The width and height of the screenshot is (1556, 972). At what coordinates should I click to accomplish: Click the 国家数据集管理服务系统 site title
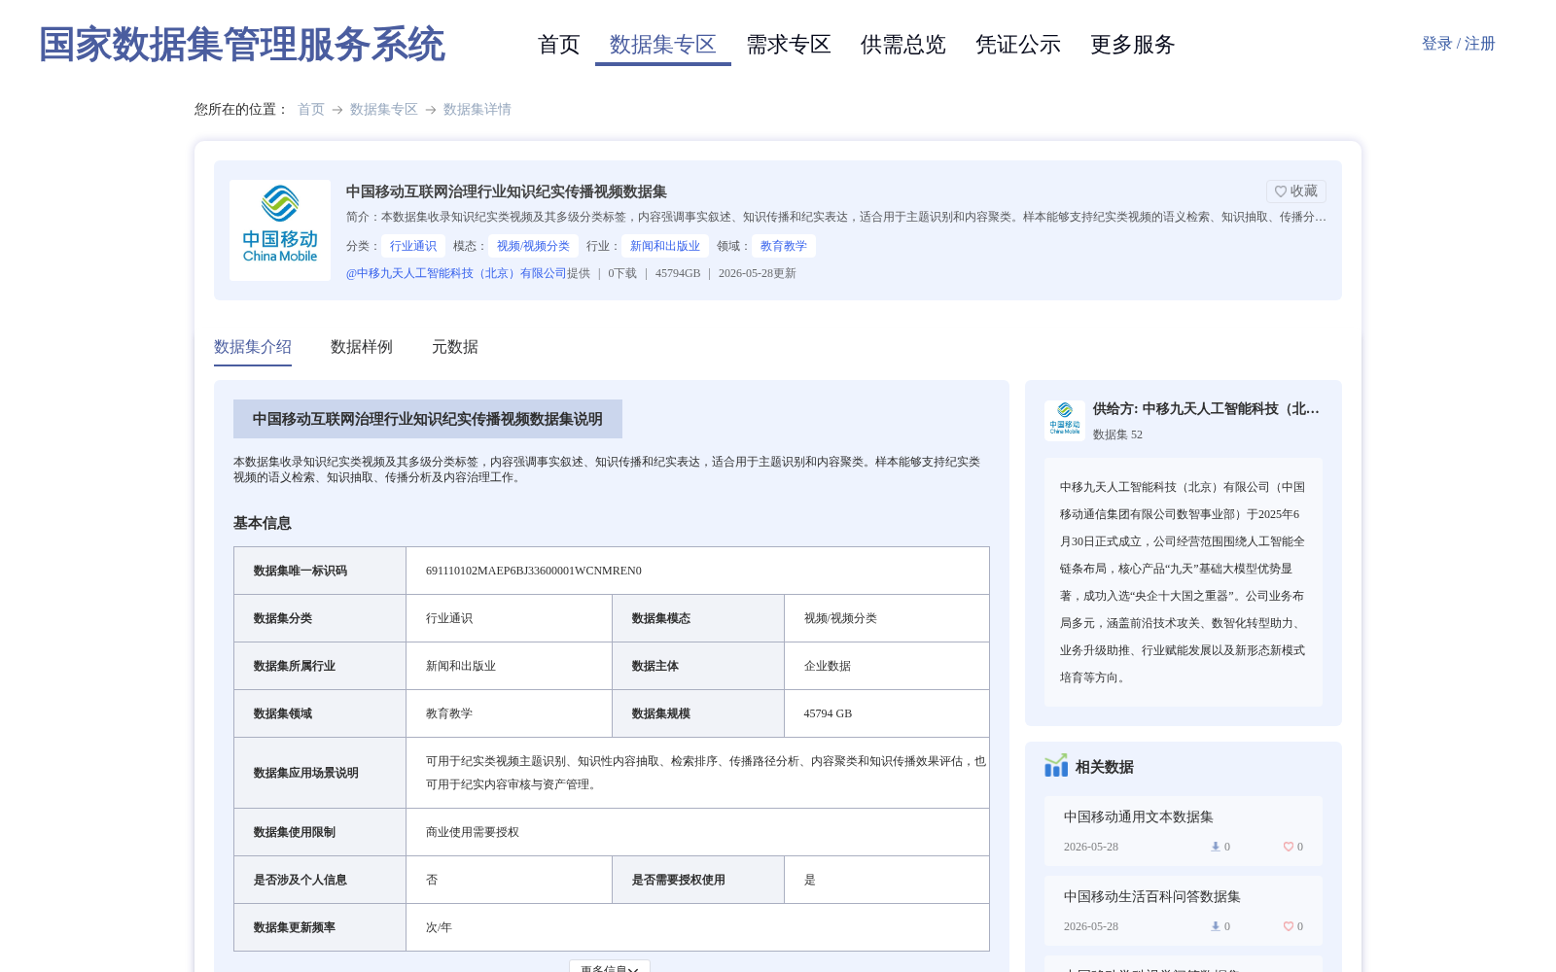coord(242,45)
